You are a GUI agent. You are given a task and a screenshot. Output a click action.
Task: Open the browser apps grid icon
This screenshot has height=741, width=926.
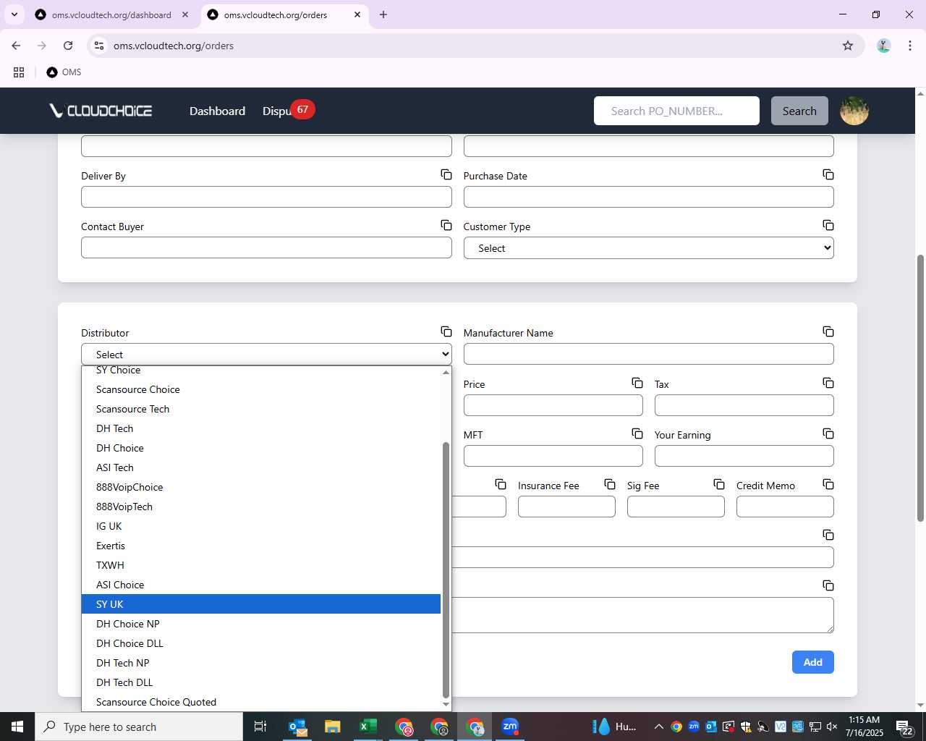pyautogui.click(x=19, y=72)
